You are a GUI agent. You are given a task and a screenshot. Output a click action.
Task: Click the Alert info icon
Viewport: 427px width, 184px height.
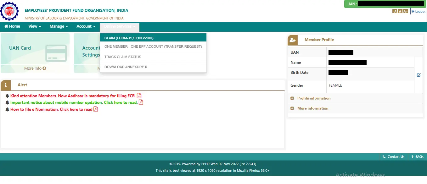coord(6,85)
